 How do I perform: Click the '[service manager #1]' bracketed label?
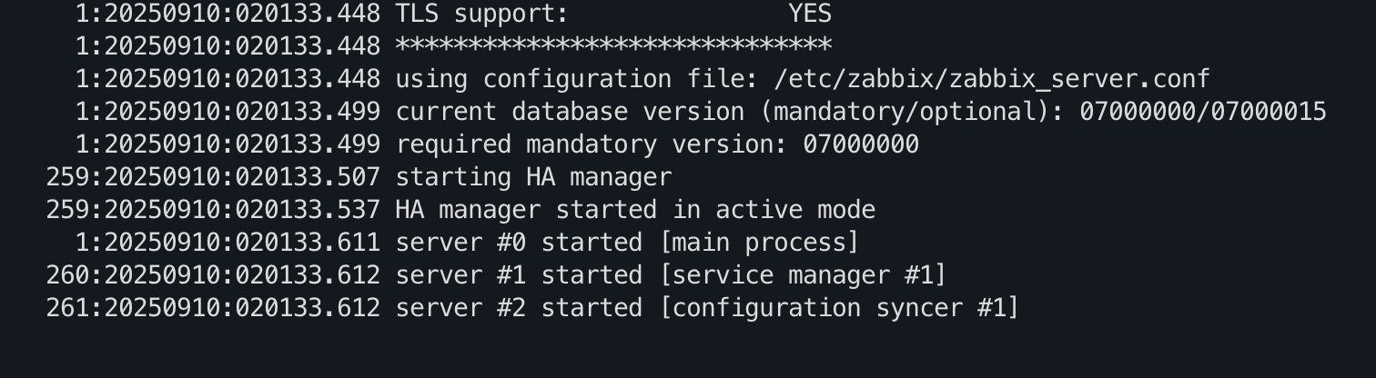click(803, 275)
